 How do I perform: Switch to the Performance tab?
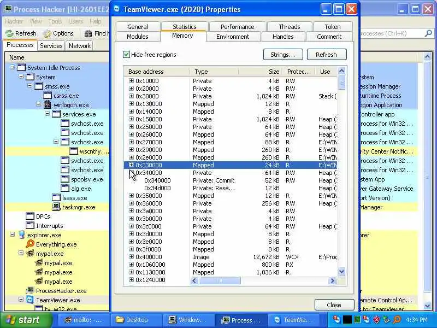pos(238,27)
